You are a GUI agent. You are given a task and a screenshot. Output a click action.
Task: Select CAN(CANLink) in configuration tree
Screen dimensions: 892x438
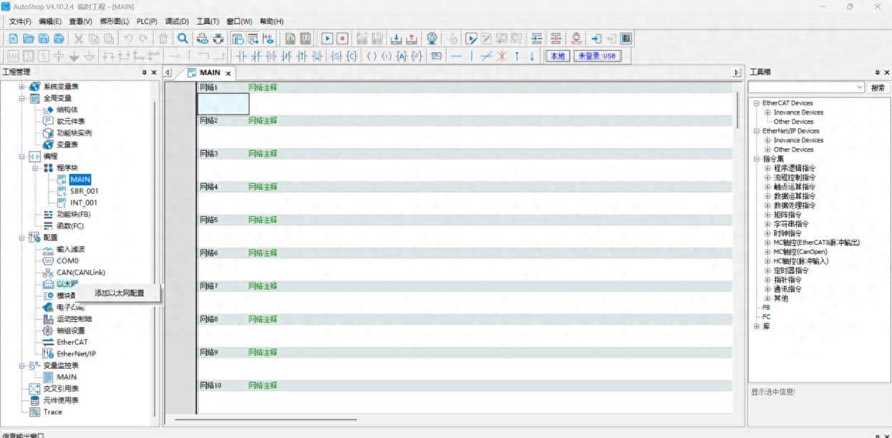pyautogui.click(x=81, y=273)
